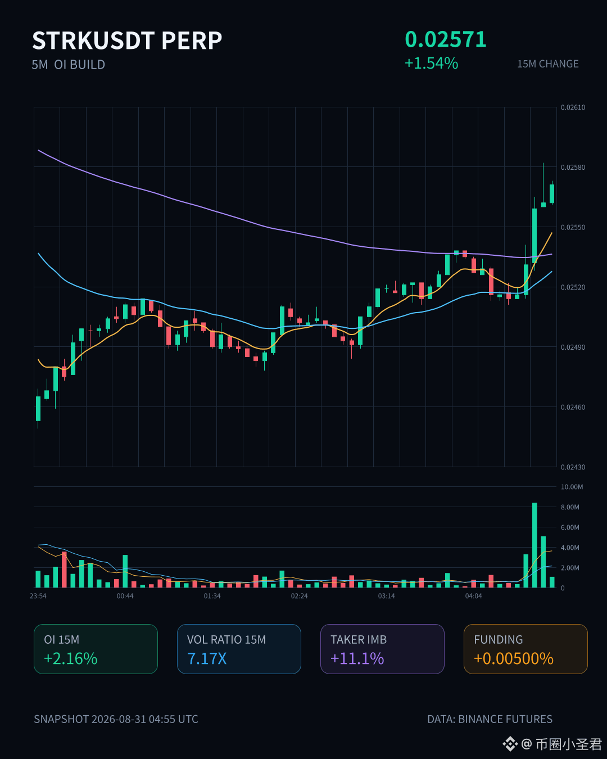Screen dimensions: 607x759
Task: Click the +2.16% OI value
Action: [x=71, y=658]
